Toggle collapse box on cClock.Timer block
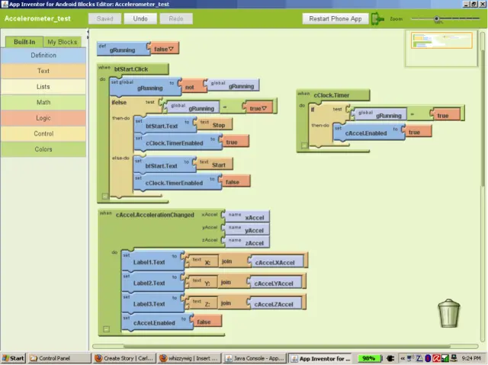 303,145
